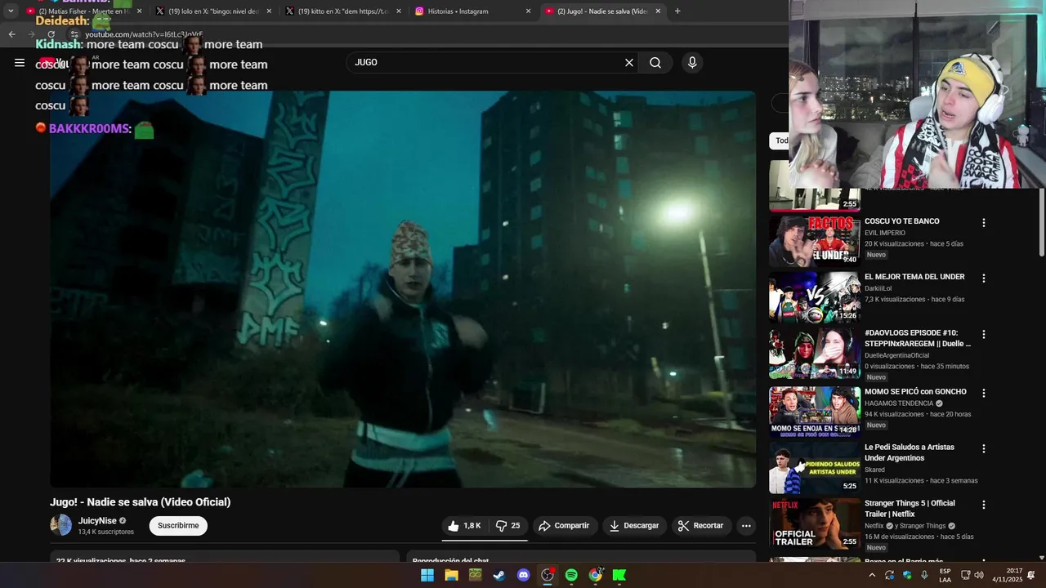The height and width of the screenshot is (588, 1046).
Task: Open Google Chrome from the taskbar
Action: click(596, 575)
